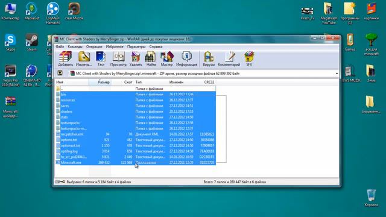Viewport: 386px width, 217px height.
Task: Open the Операции menu
Action: coord(94,46)
